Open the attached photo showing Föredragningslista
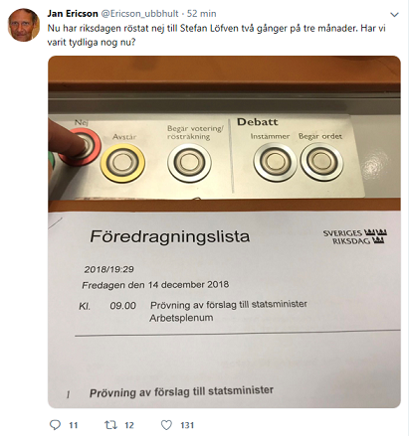The image size is (409, 436). click(224, 231)
